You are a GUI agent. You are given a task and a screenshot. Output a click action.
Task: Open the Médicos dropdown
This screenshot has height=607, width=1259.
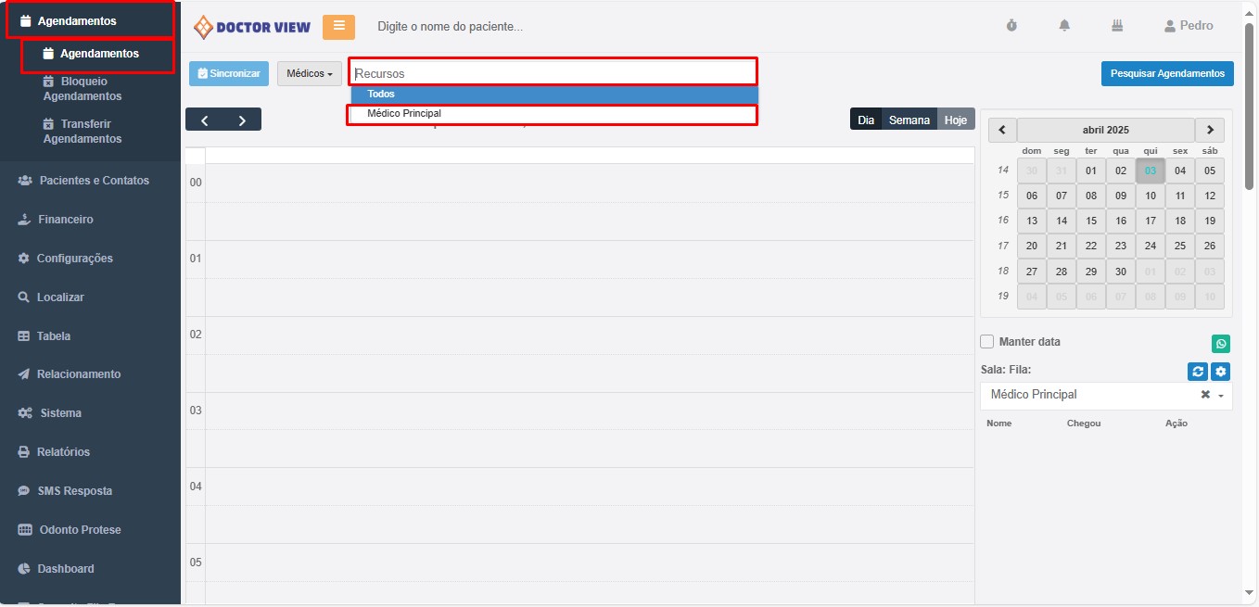[x=309, y=73]
